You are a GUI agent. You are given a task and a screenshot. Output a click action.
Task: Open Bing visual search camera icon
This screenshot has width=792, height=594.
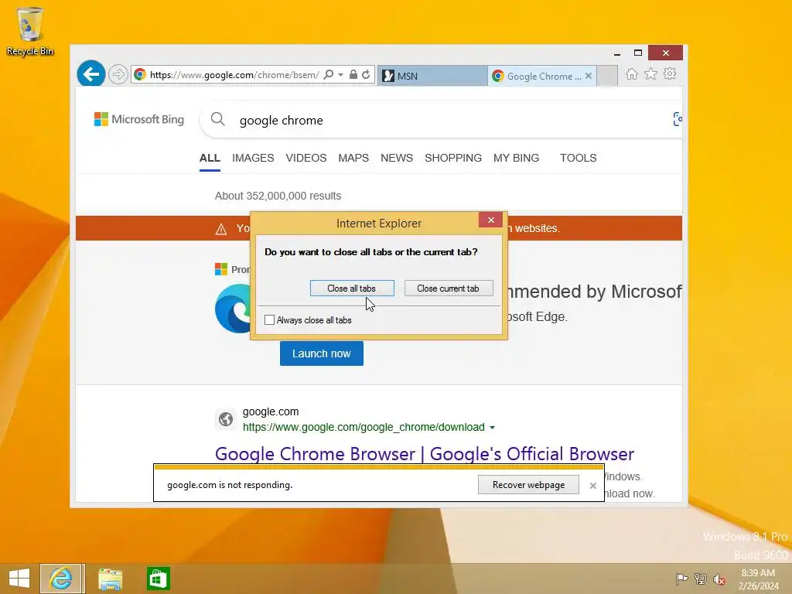[678, 119]
